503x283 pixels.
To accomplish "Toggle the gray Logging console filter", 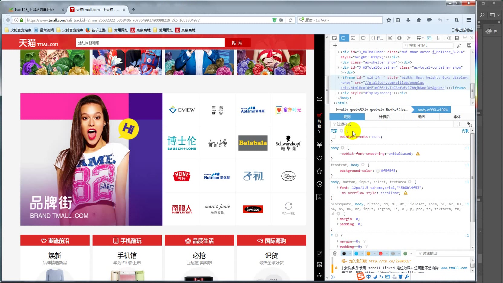I will [x=393, y=253].
